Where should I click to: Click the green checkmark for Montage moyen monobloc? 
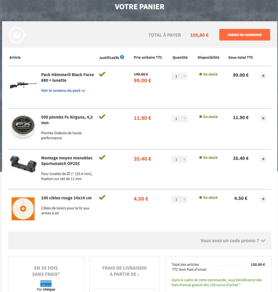tap(102, 157)
